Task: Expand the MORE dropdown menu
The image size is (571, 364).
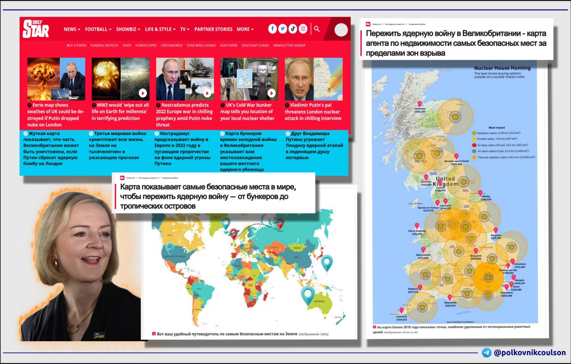Action: pos(245,29)
